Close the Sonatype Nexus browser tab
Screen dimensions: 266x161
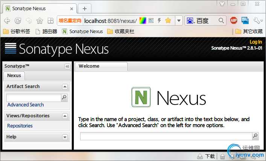(x=71, y=9)
